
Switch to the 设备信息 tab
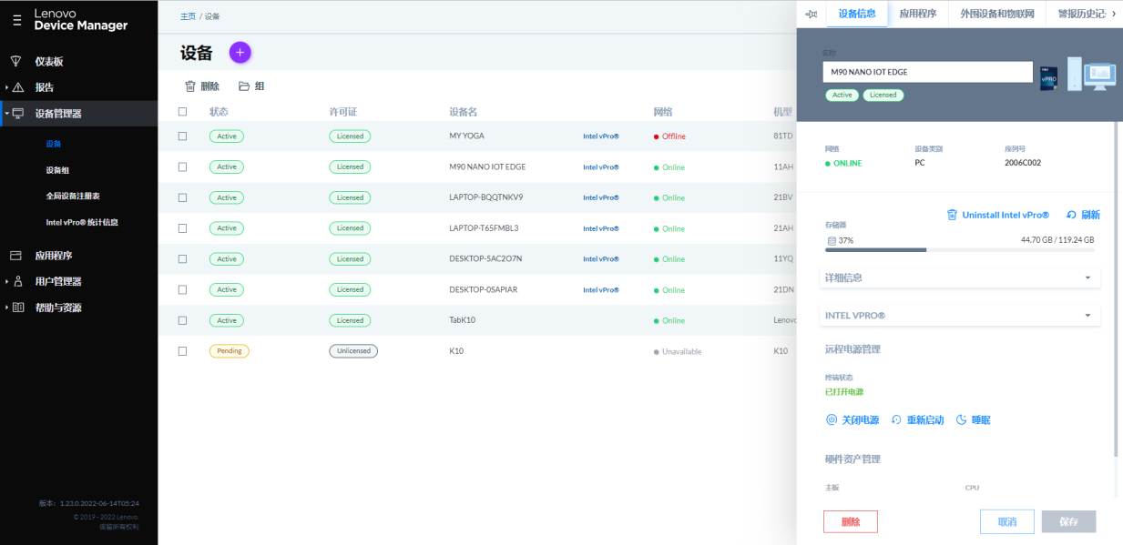[857, 14]
